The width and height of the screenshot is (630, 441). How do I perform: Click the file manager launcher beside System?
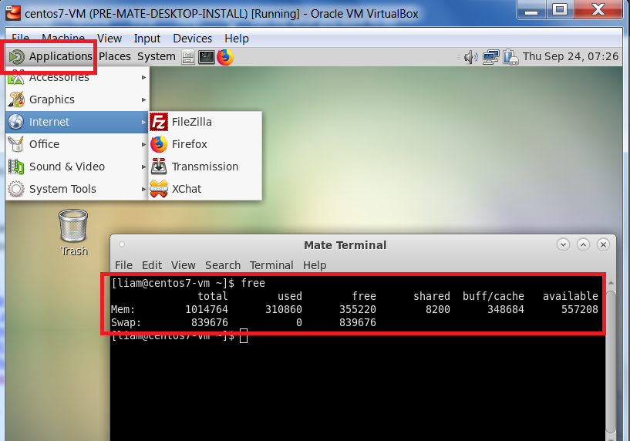[188, 56]
